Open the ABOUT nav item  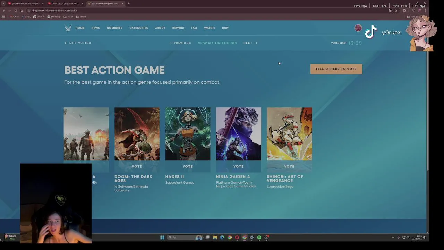[x=160, y=28]
